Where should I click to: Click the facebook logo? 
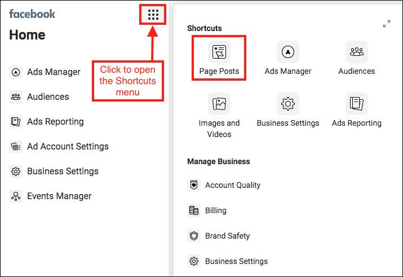coord(32,14)
